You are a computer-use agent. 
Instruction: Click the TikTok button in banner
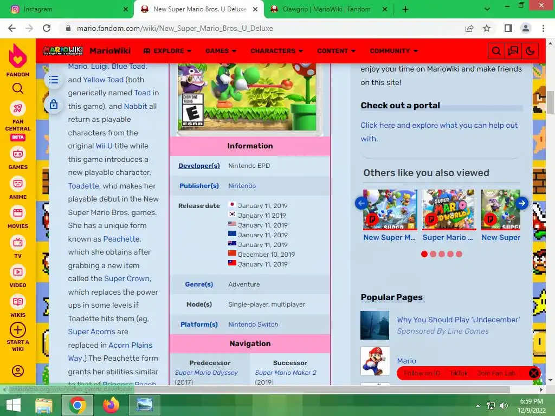click(459, 373)
